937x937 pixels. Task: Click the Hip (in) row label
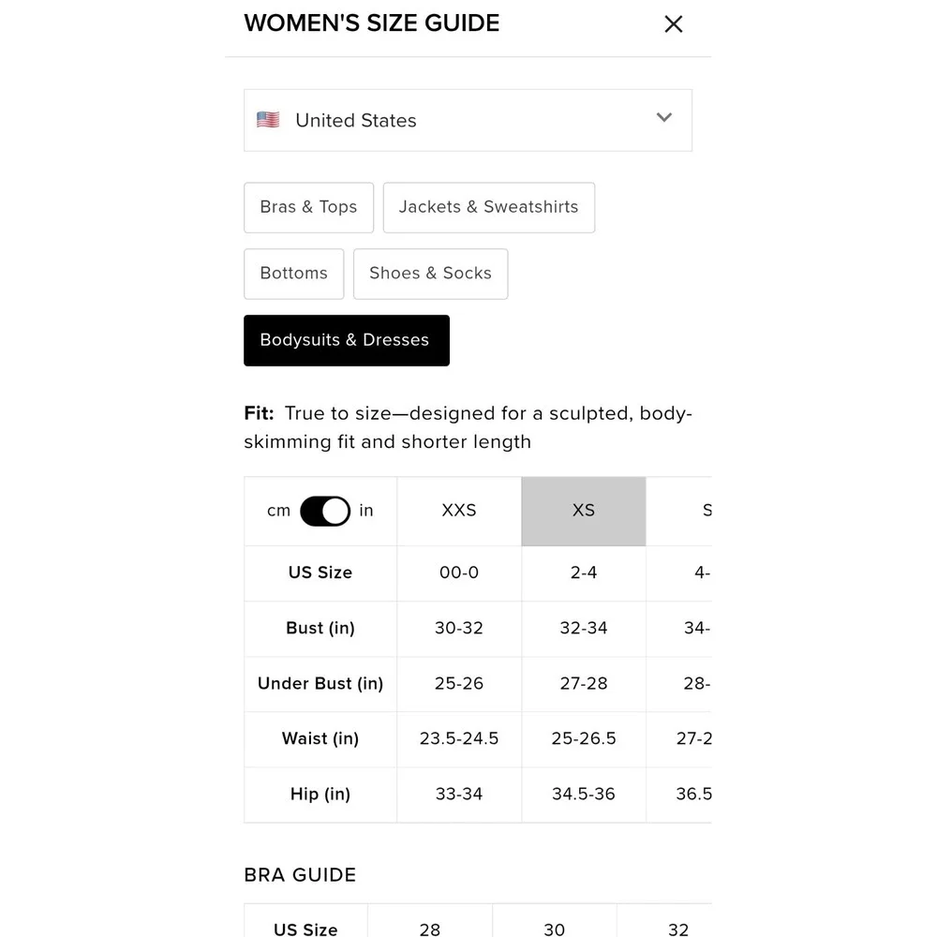320,795
